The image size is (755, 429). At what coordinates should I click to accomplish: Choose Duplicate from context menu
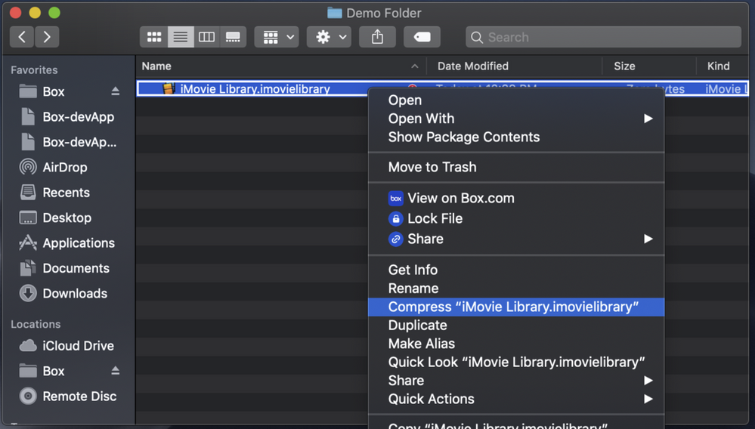click(516, 325)
